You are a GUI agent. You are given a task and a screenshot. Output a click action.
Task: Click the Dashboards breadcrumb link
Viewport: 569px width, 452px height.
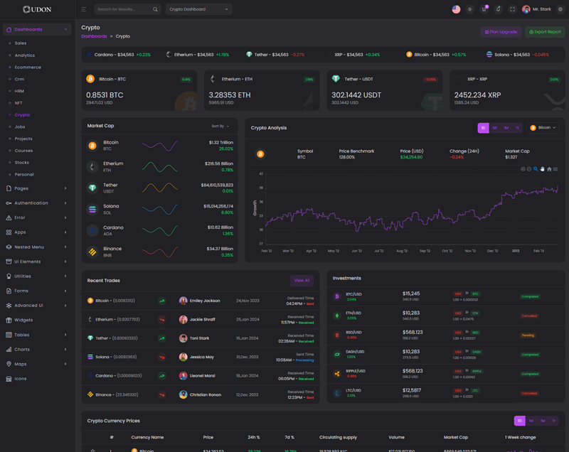[94, 36]
